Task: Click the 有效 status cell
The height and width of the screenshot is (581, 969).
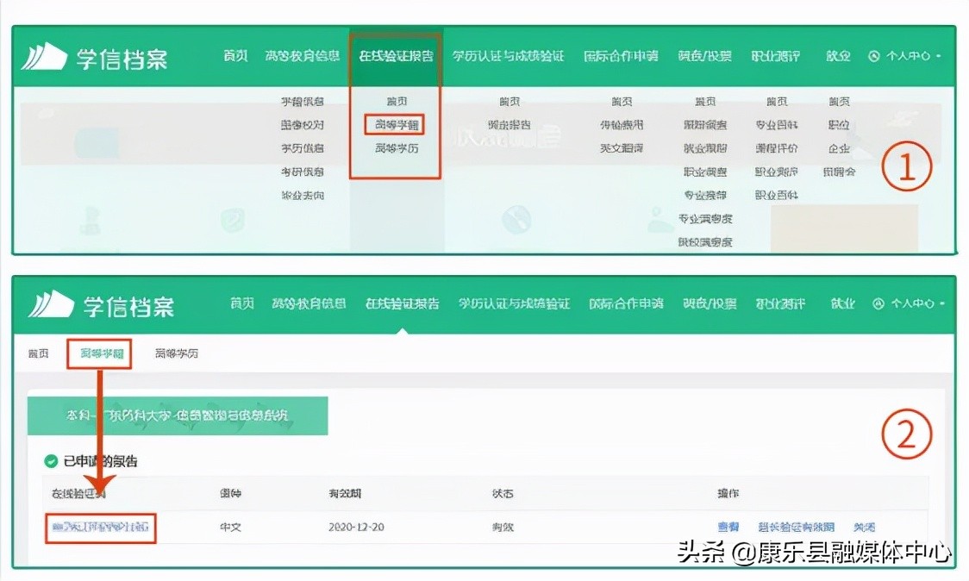Action: (503, 528)
